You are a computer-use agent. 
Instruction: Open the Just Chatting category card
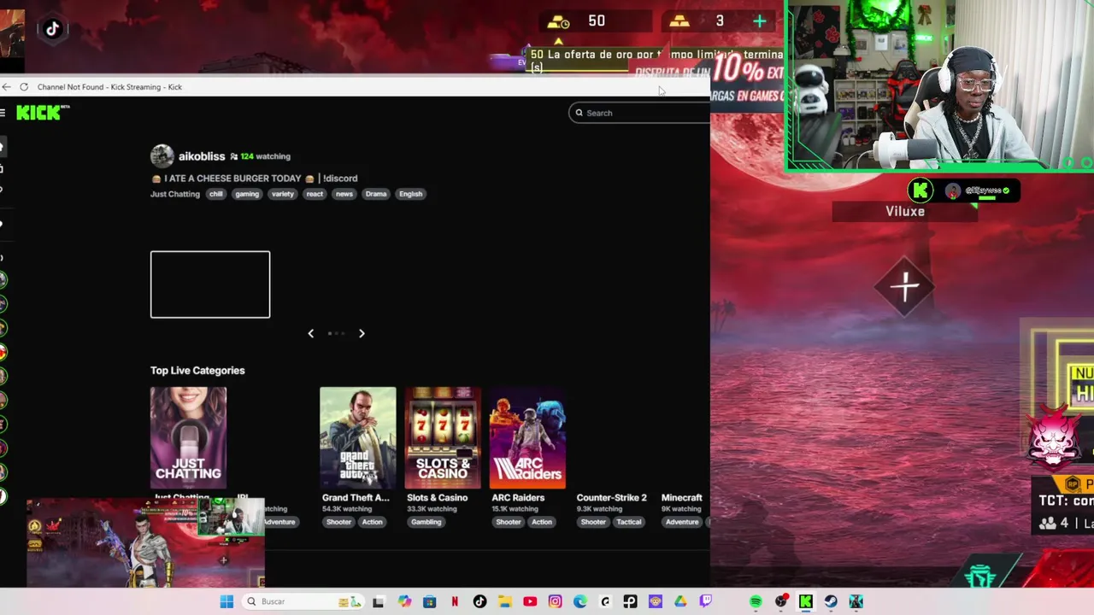(188, 437)
